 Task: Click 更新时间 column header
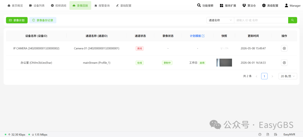pyautogui.click(x=253, y=36)
